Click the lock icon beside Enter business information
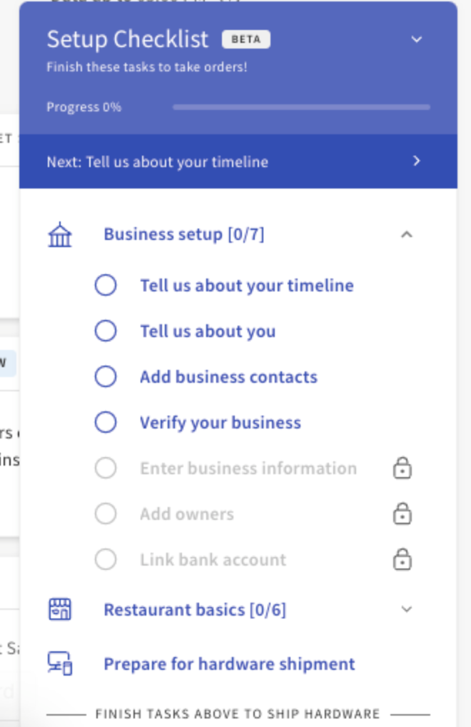Image resolution: width=471 pixels, height=727 pixels. [403, 468]
